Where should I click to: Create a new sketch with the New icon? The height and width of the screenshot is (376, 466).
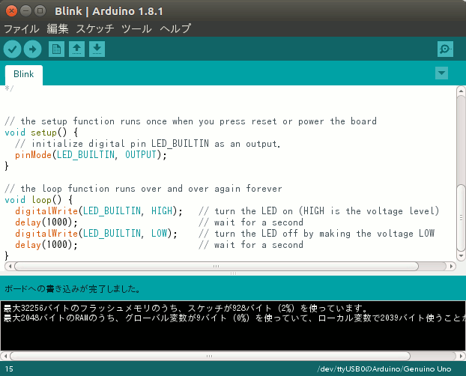point(56,49)
